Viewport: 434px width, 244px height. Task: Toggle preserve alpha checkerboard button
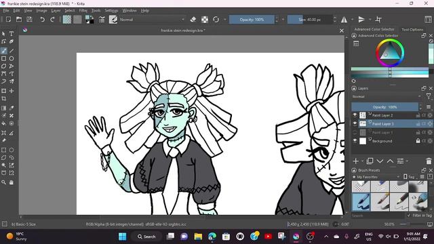pyautogui.click(x=205, y=20)
